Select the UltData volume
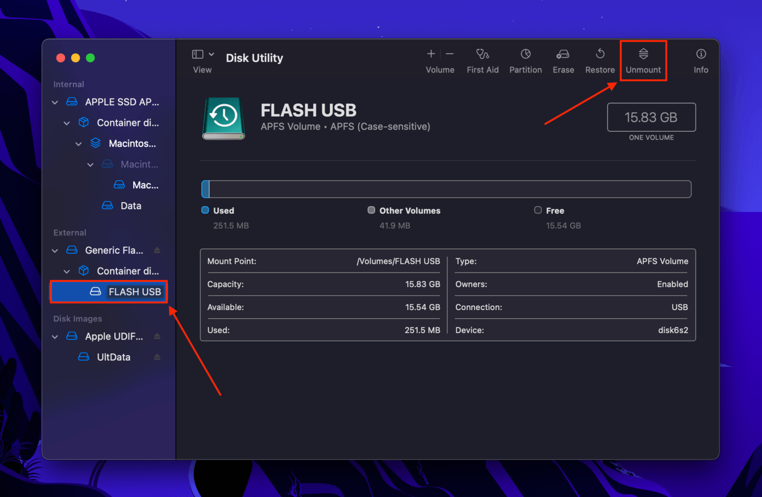This screenshot has width=762, height=497. click(114, 357)
